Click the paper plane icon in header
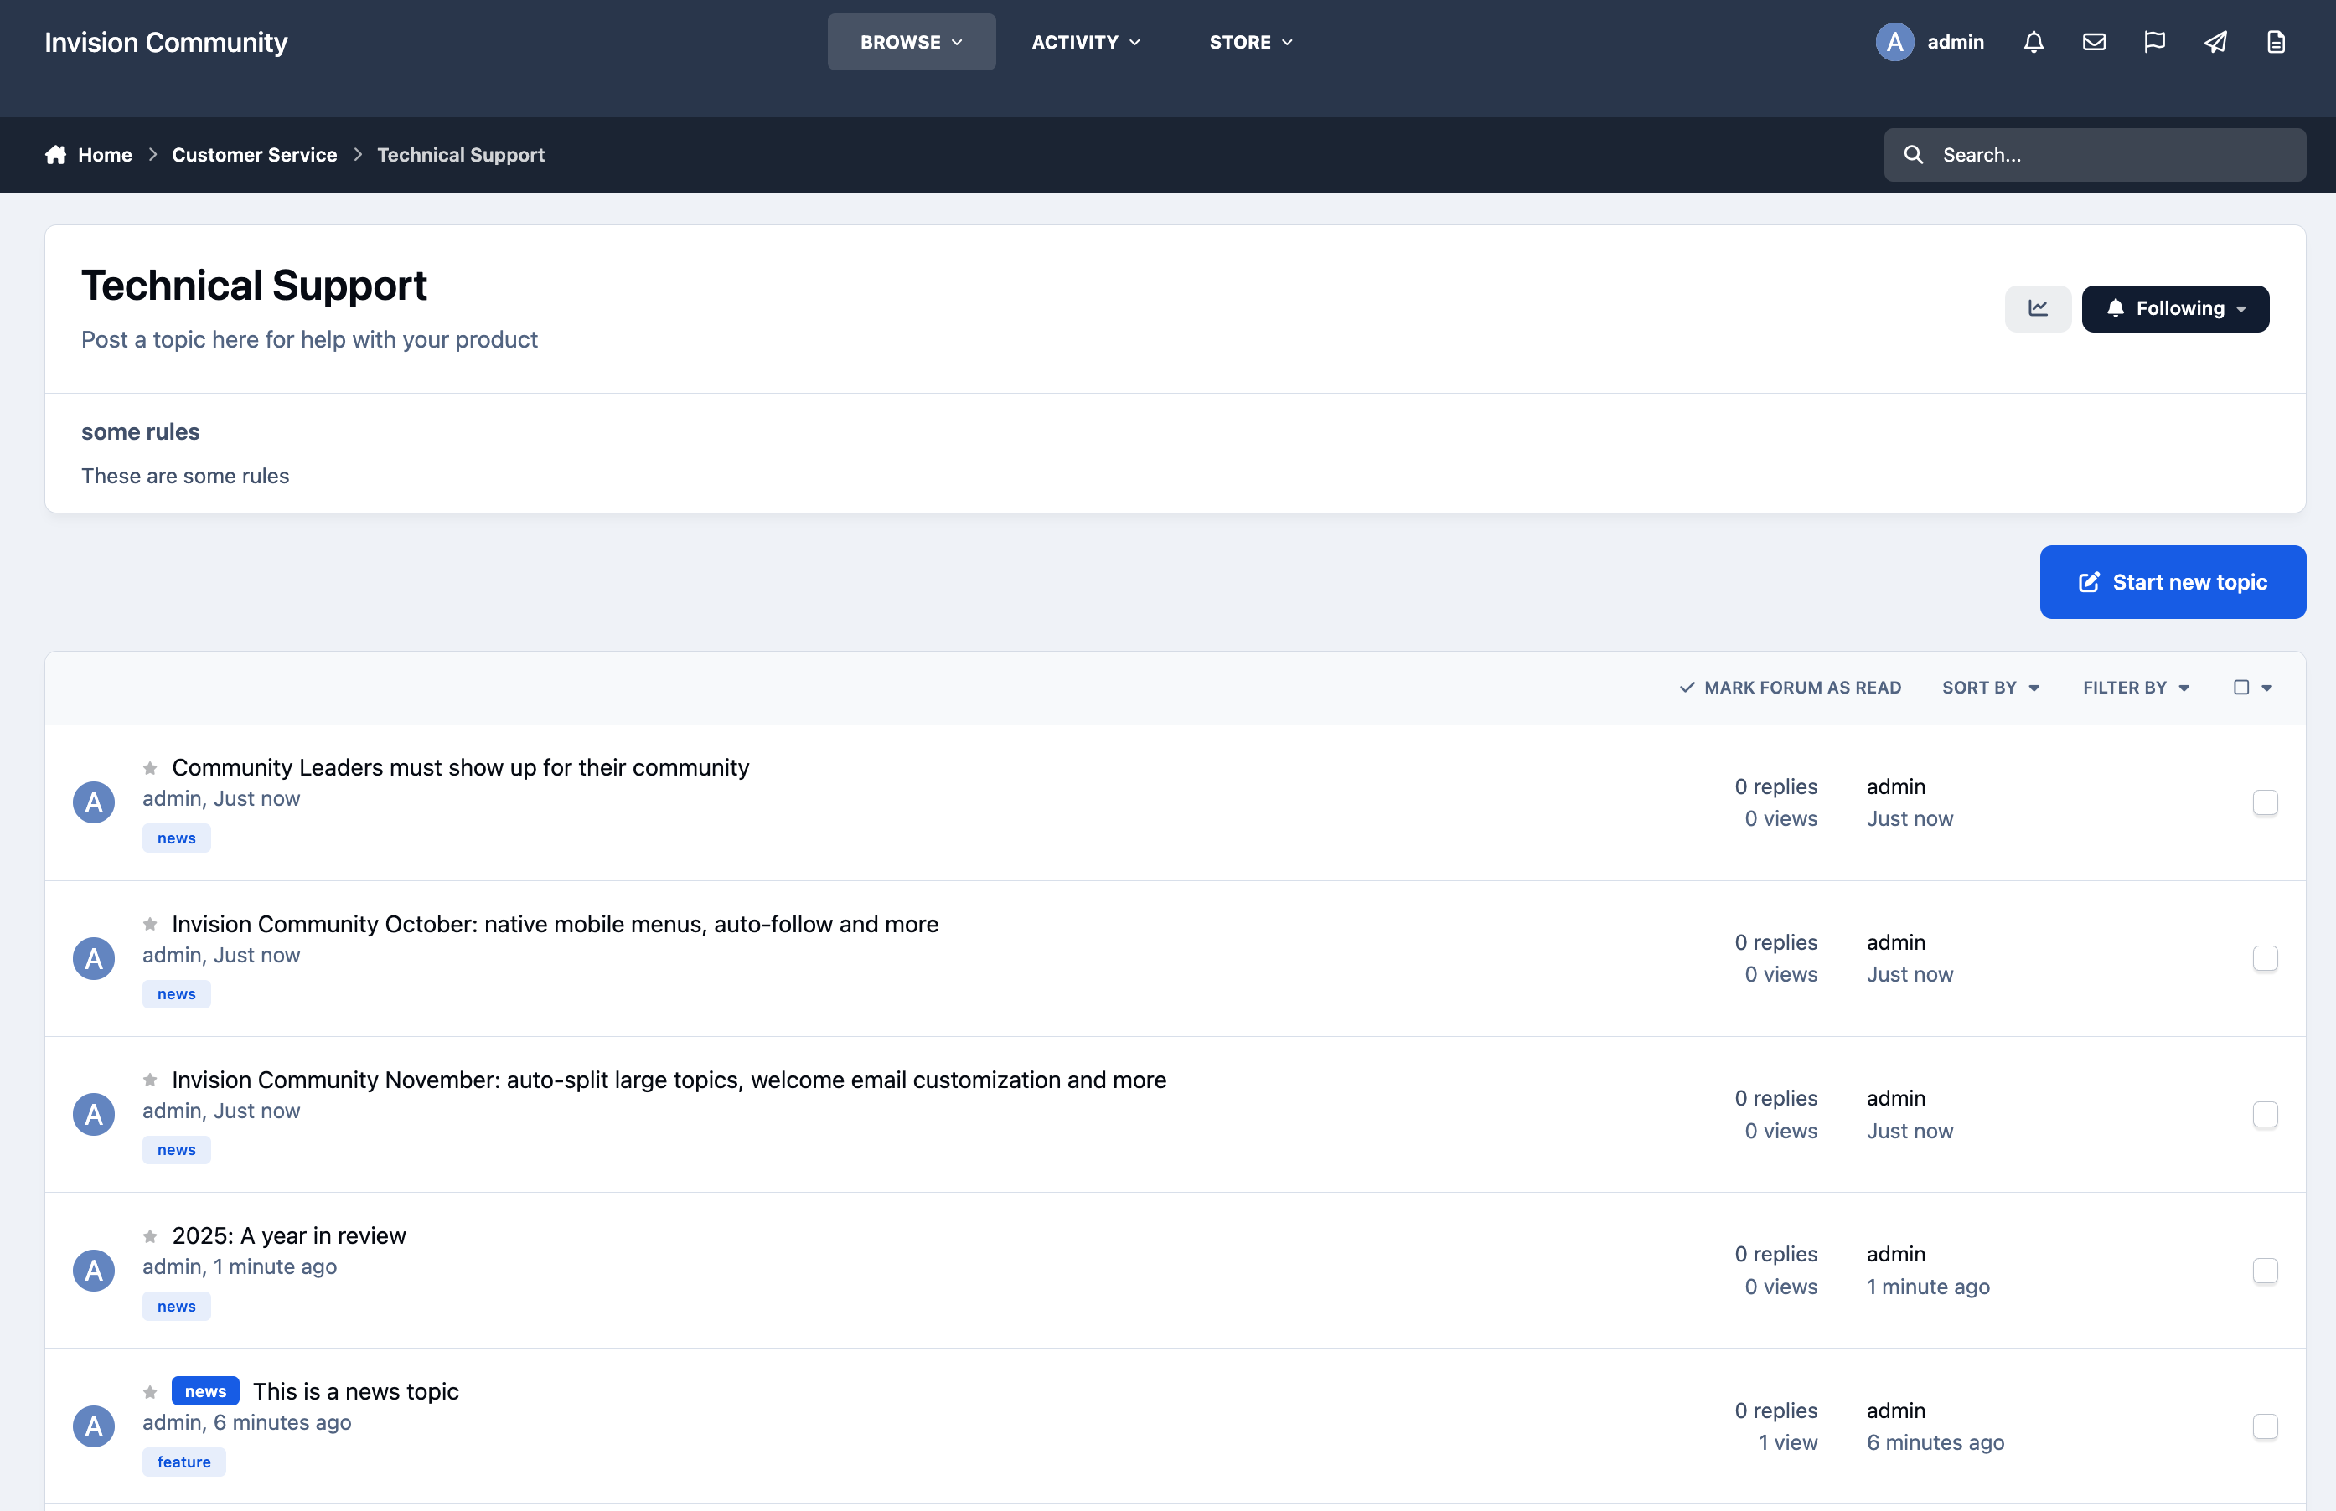Viewport: 2336px width, 1511px height. pyautogui.click(x=2215, y=42)
